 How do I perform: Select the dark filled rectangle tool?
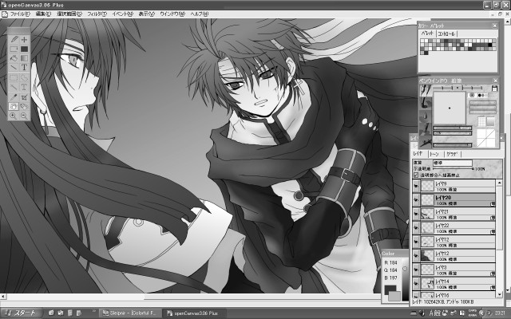[24, 49]
